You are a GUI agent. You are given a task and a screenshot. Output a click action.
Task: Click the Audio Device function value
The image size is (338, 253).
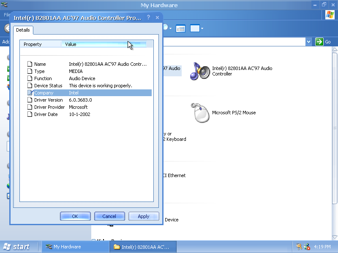82,78
